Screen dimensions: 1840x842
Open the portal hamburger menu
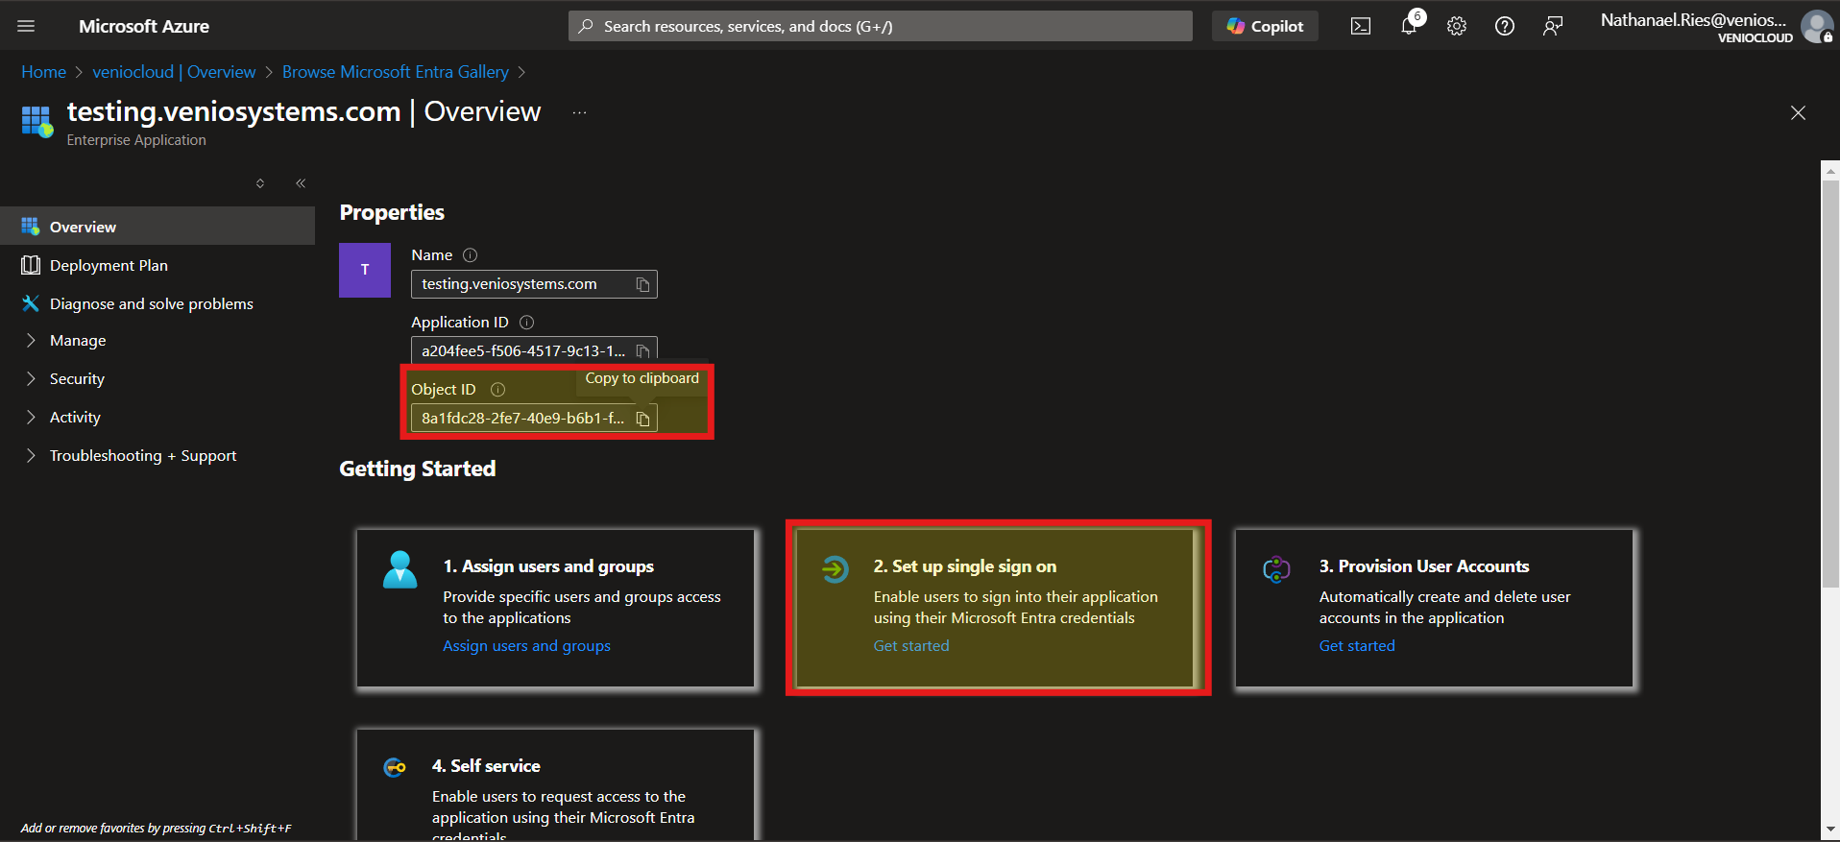point(26,26)
